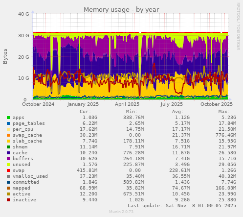Image resolution: width=243 pixels, height=217 pixels.
Task: Click the 'Last update' timestamp line
Action: (182, 206)
